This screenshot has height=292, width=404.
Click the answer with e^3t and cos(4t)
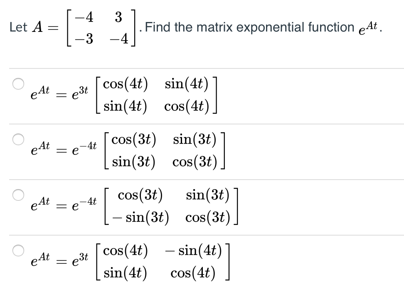(x=125, y=94)
